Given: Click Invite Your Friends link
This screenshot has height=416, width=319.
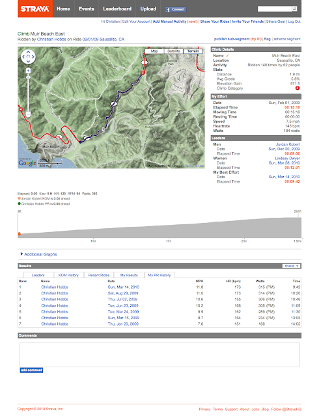Looking at the screenshot, I should (x=248, y=21).
